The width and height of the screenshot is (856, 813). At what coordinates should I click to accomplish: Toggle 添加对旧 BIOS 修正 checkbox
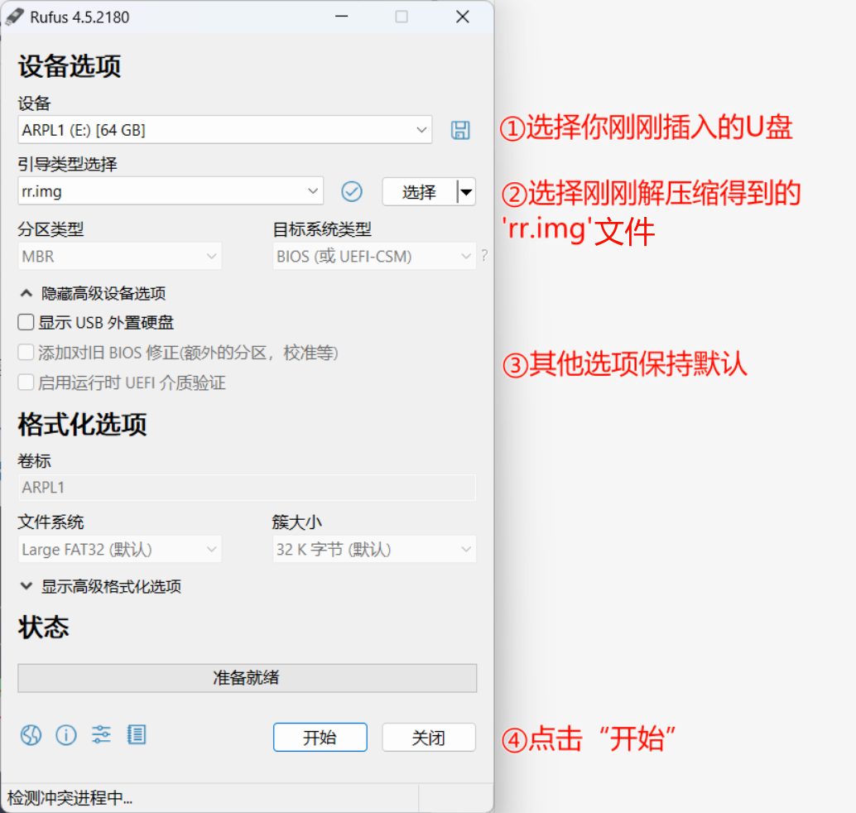click(26, 352)
